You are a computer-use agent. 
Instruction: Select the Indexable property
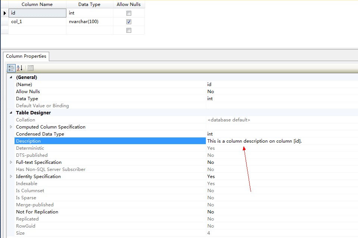click(110, 183)
